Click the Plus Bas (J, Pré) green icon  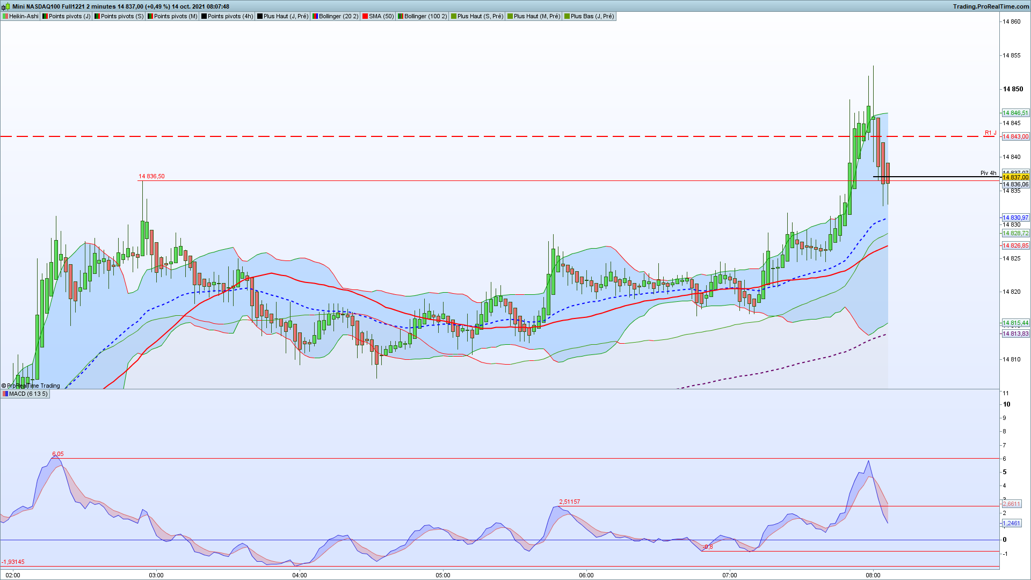(x=567, y=16)
